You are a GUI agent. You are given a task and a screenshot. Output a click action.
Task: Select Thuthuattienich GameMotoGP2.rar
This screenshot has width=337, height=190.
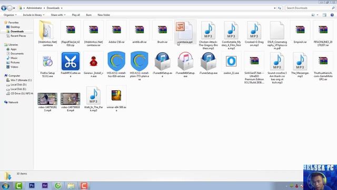pos(323,65)
